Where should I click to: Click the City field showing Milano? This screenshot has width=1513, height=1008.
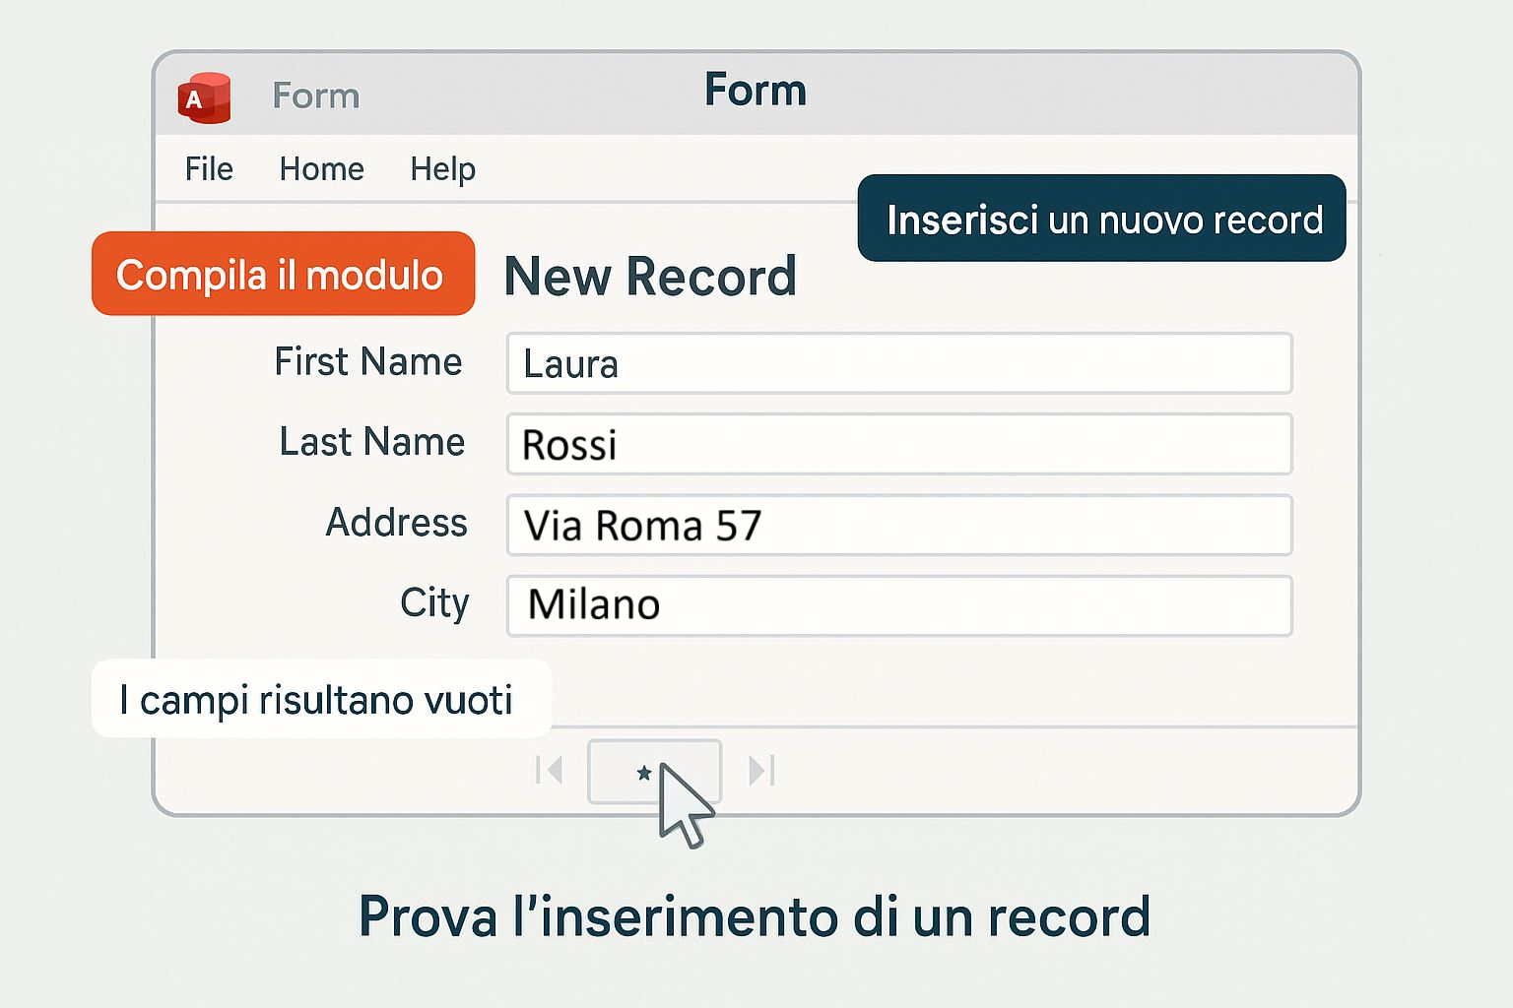898,605
